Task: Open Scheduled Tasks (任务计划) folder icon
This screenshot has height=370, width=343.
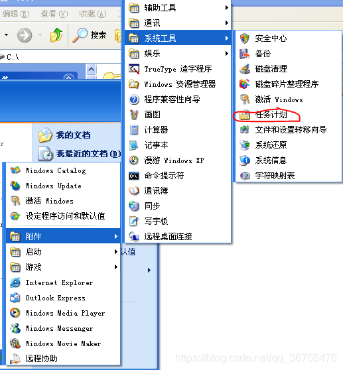Action: pyautogui.click(x=244, y=115)
